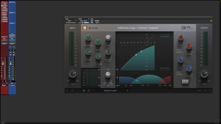
Task: Open the Deesser insert on Master track
Action: click(5, 7)
